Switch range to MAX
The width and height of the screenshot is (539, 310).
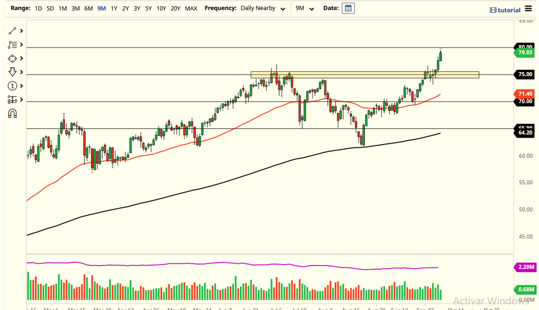(x=191, y=8)
